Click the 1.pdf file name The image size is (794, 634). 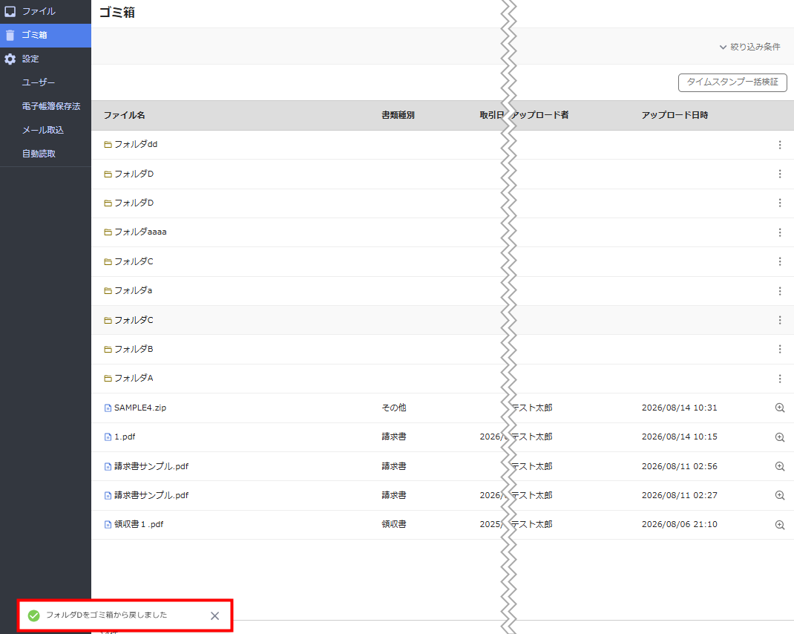point(125,437)
